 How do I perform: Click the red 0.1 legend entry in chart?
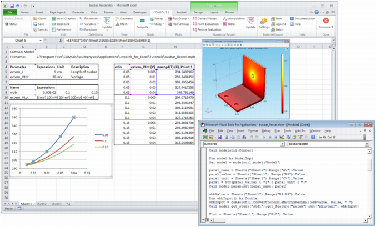pyautogui.click(x=101, y=141)
